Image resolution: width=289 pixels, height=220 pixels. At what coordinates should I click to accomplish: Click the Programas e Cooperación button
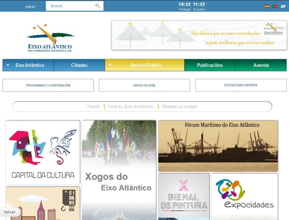tap(48, 85)
